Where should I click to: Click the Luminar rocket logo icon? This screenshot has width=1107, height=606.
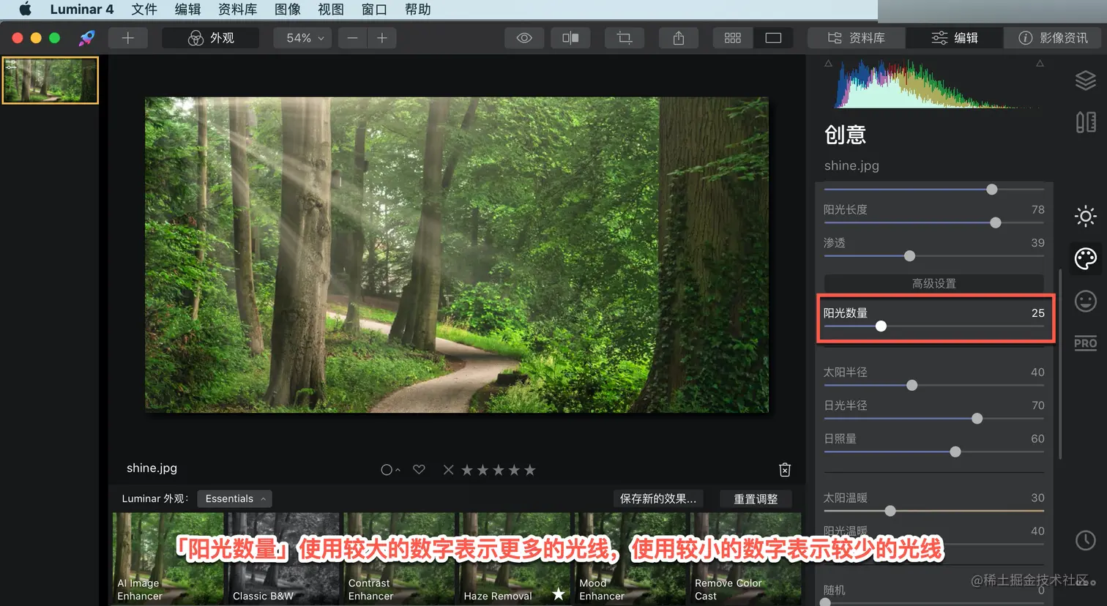point(87,38)
